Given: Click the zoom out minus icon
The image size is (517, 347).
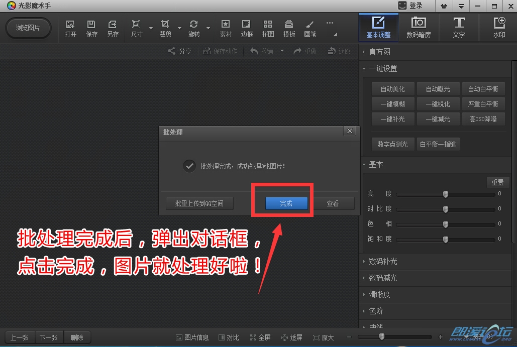Looking at the screenshot, I should [349, 337].
